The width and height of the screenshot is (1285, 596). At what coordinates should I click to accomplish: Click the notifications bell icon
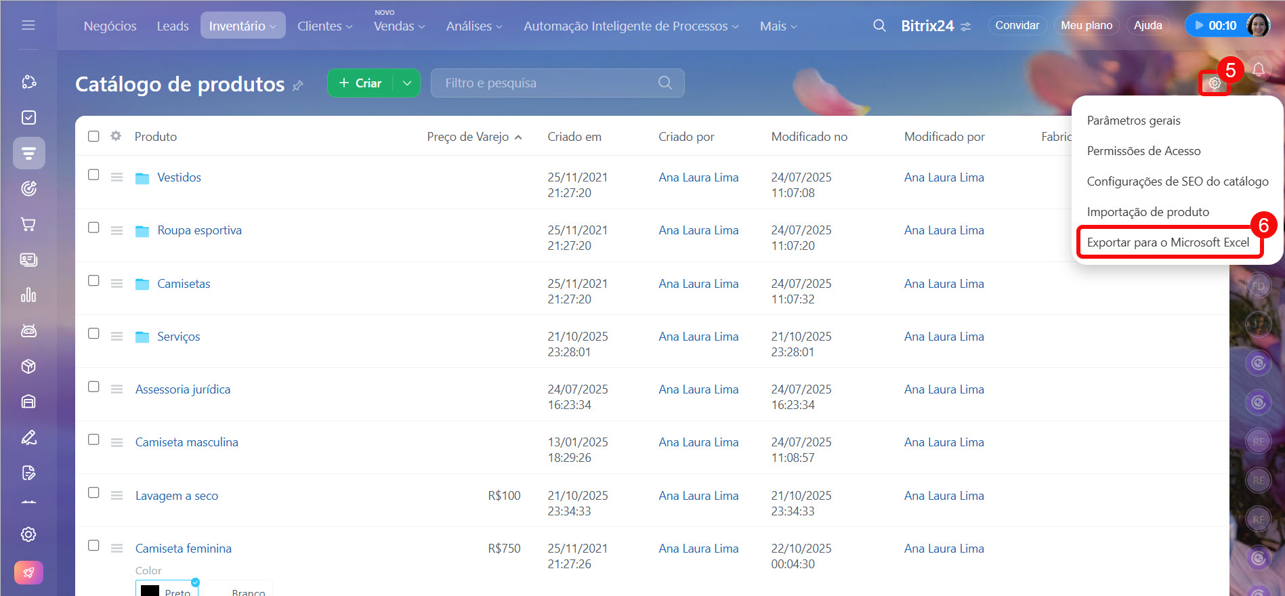(1258, 70)
